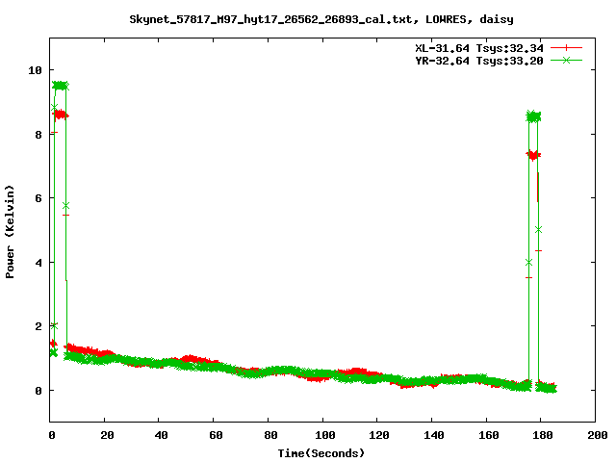Image resolution: width=616 pixels, height=462 pixels.
Task: Click the x-axis tick label 180
Action: pos(543,435)
